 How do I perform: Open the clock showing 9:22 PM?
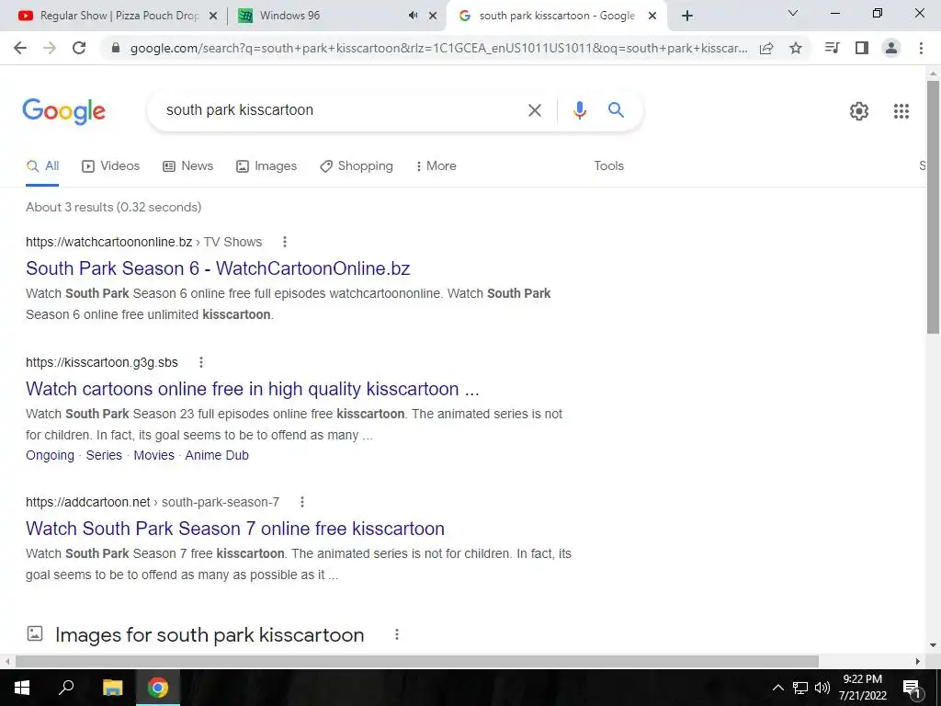click(x=862, y=688)
